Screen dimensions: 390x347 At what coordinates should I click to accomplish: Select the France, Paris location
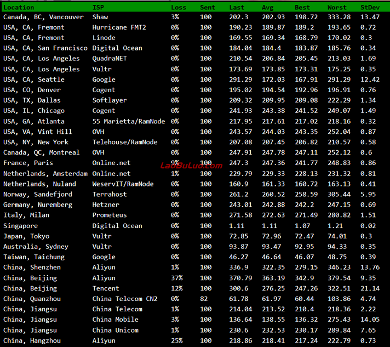click(28, 163)
